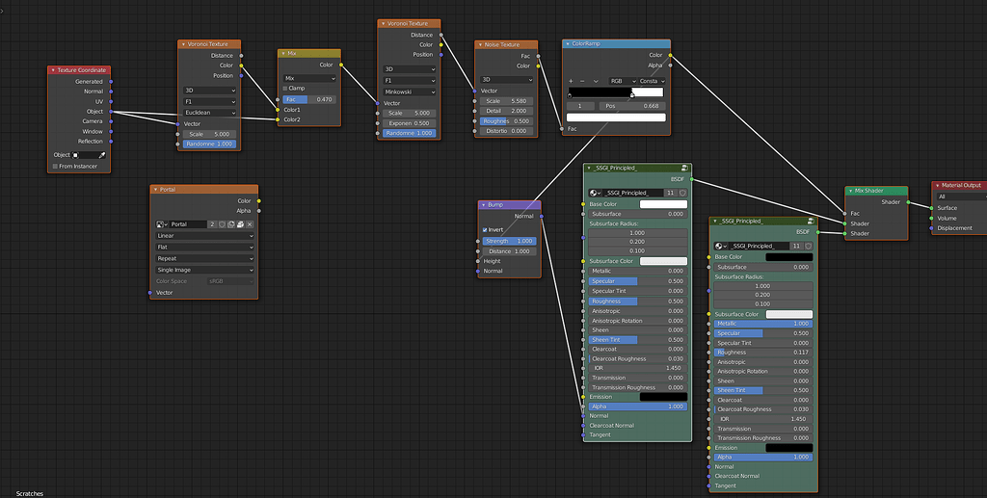Pick object with eyedropper in Texture Coordinate
987x498 pixels.
pyautogui.click(x=102, y=155)
